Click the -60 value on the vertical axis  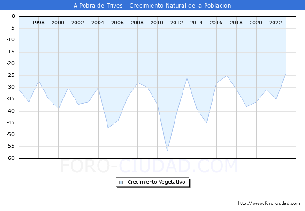[10, 158]
